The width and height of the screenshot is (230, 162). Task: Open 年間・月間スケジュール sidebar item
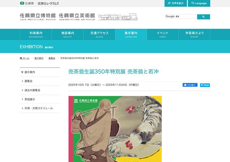[x=40, y=108]
